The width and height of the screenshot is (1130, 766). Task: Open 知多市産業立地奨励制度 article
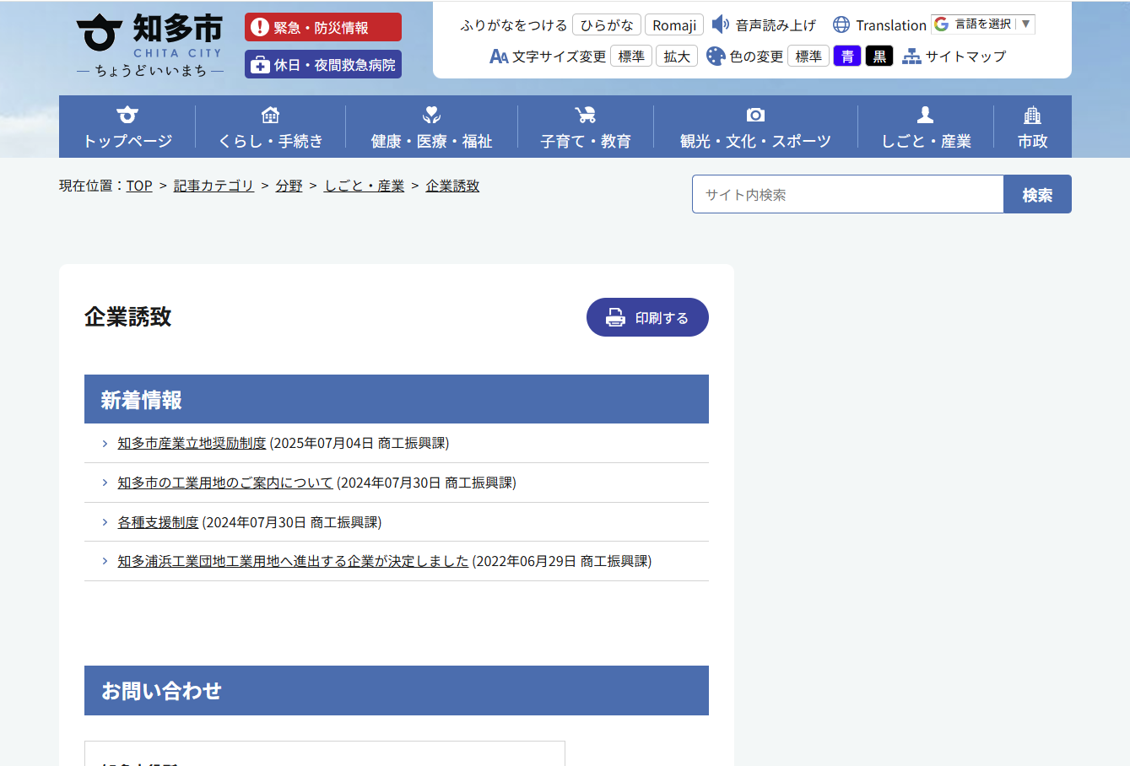(x=192, y=443)
